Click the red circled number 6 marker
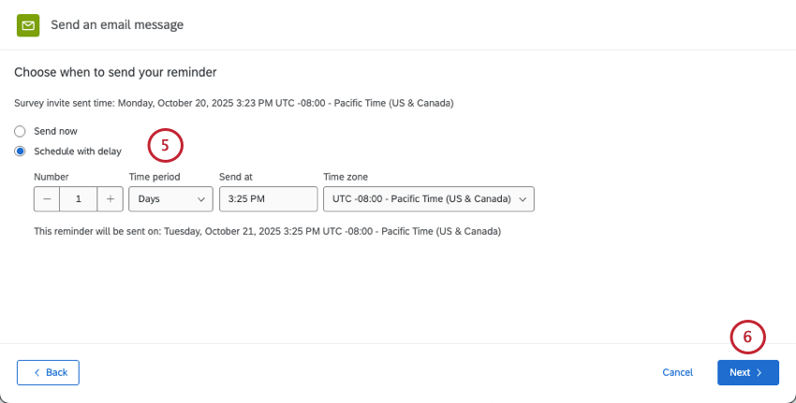 click(748, 338)
